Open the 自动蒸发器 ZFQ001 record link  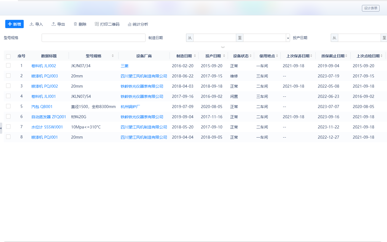click(x=49, y=117)
